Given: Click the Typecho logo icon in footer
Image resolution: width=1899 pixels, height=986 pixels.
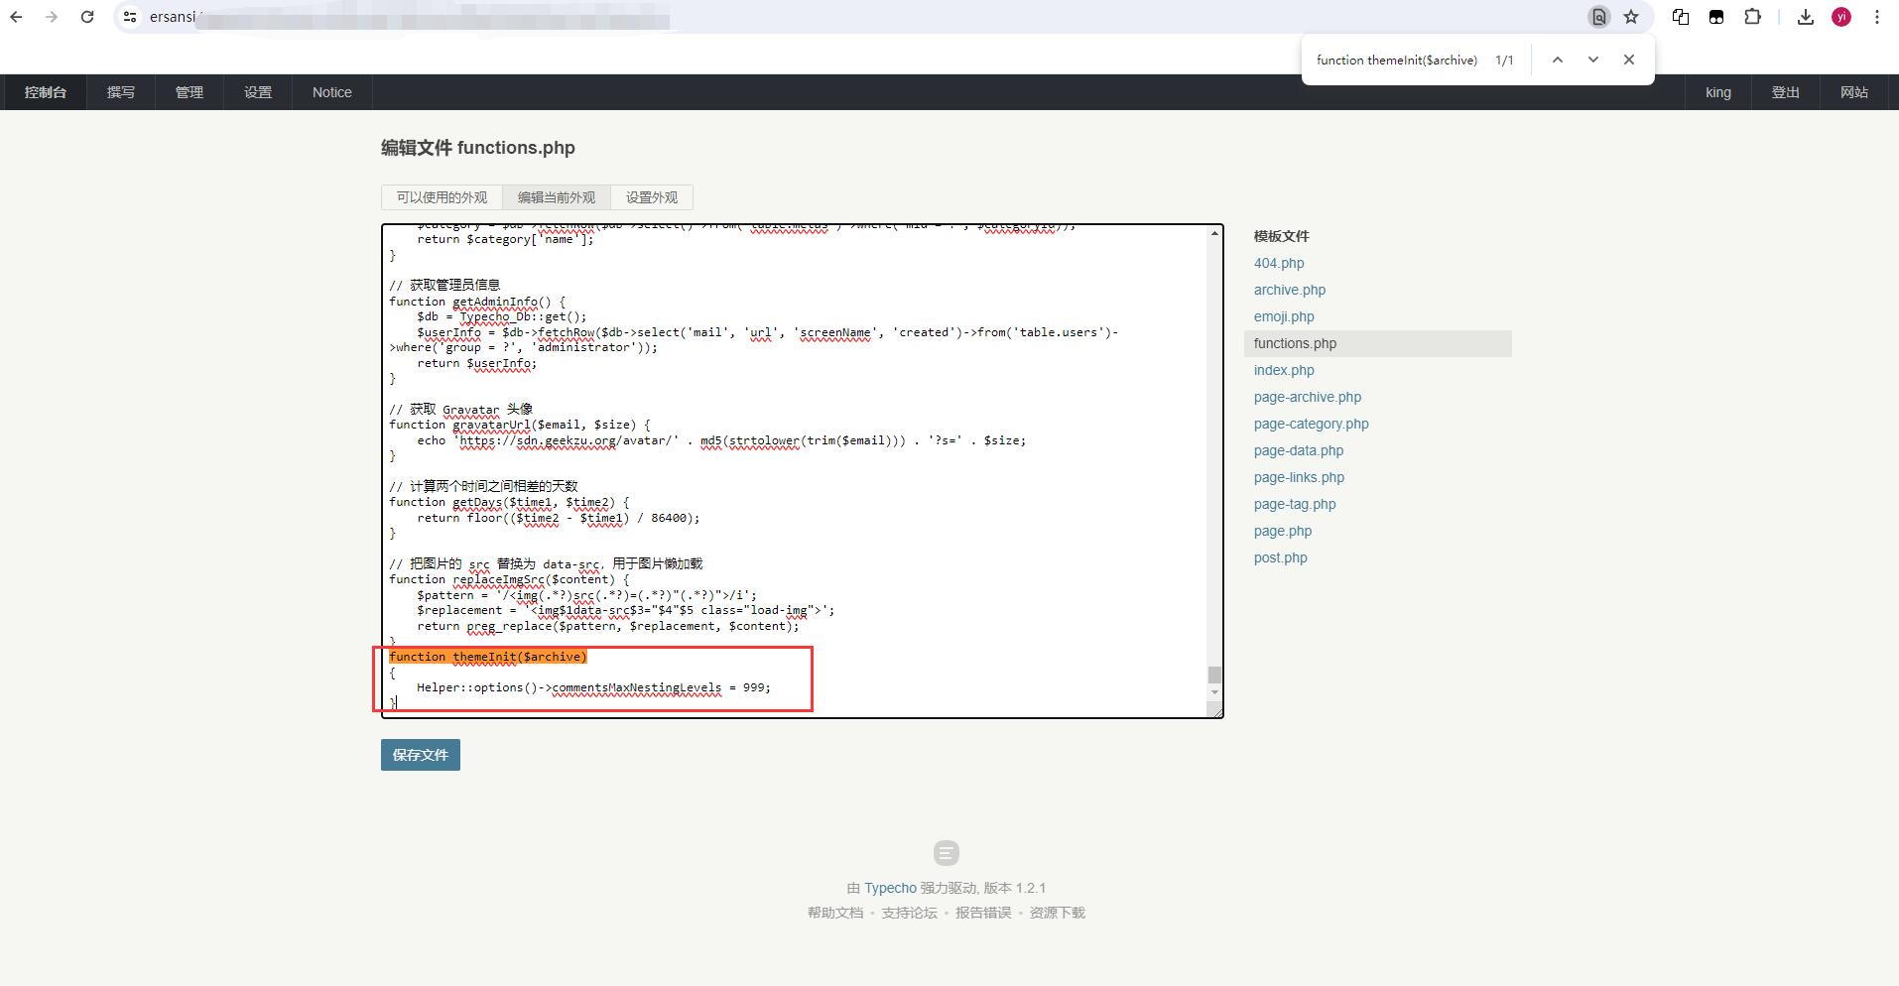Looking at the screenshot, I should (947, 853).
